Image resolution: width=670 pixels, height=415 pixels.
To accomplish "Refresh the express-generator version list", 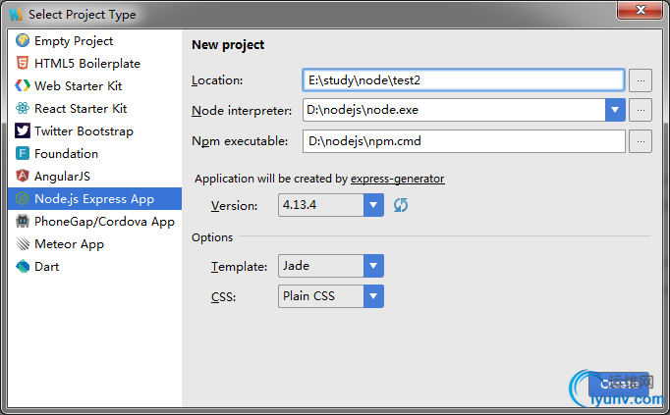I will click(401, 205).
